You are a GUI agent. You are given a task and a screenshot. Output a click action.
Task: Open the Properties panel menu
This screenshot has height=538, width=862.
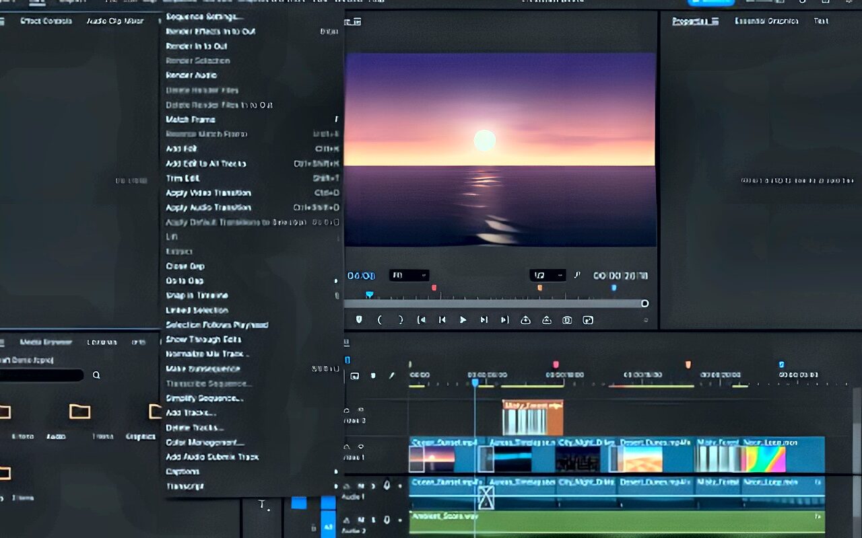(x=714, y=21)
